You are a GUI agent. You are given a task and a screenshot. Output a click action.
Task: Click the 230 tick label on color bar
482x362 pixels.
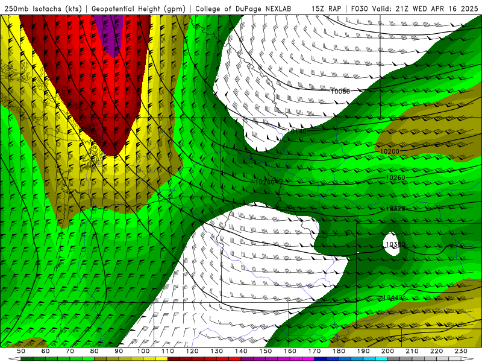461,351
